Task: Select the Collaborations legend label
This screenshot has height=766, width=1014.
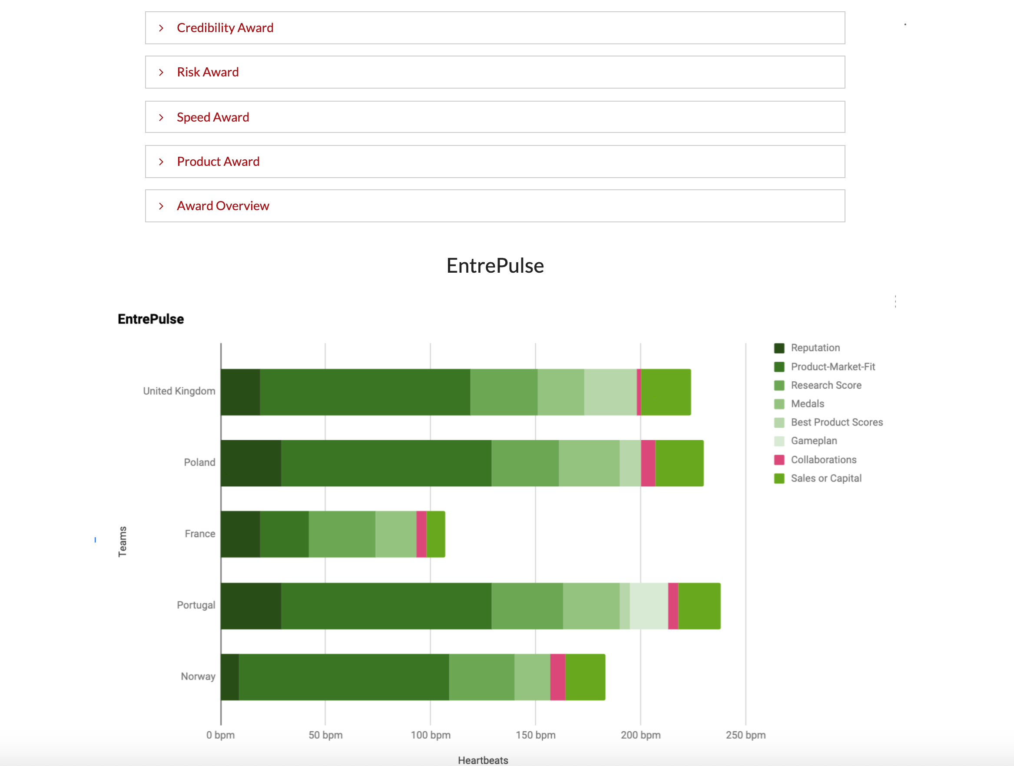Action: tap(824, 459)
